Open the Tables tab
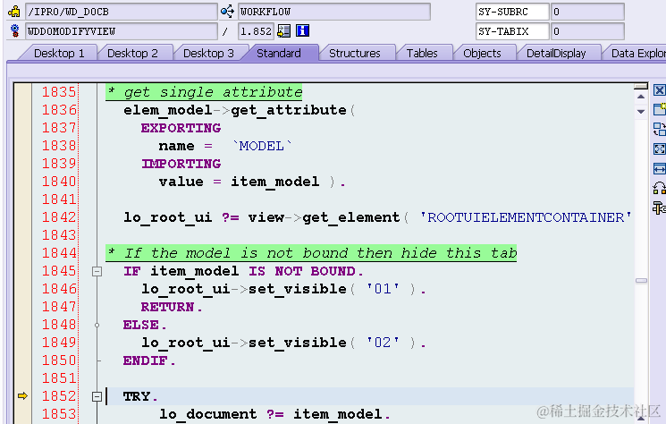 [422, 53]
